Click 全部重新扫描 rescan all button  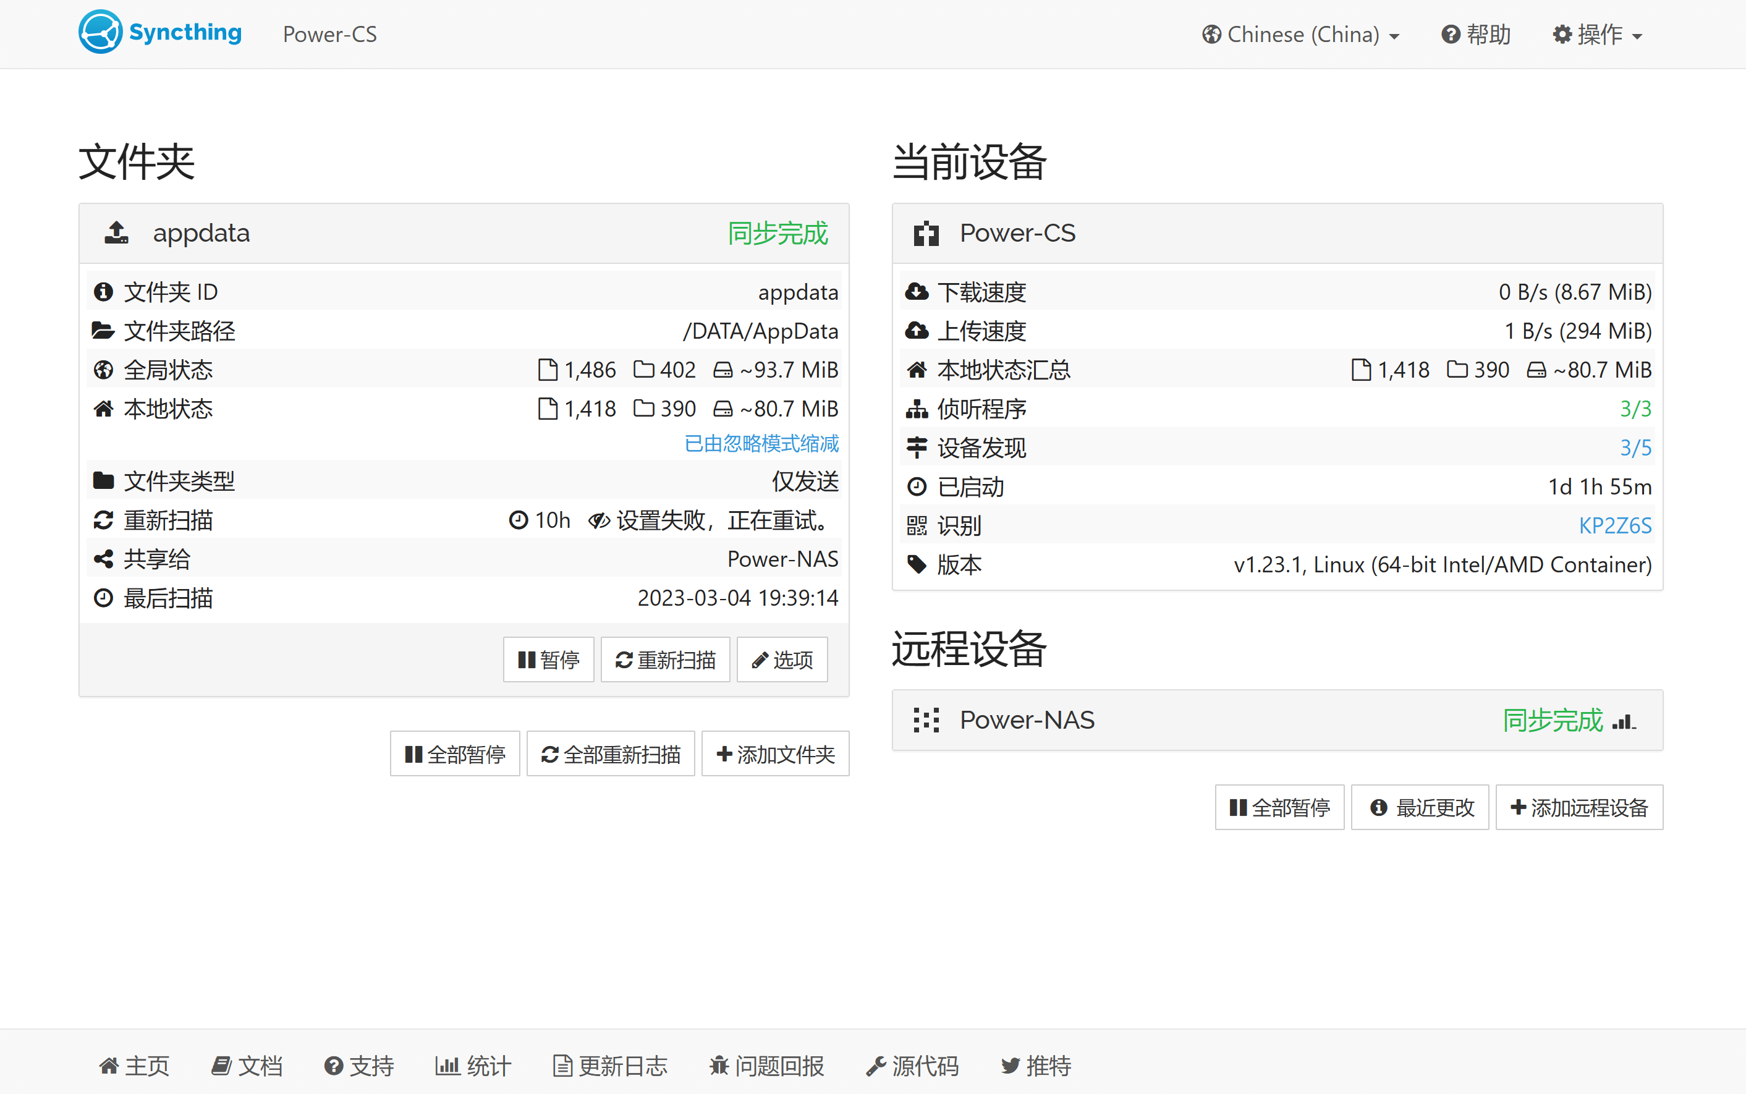coord(611,754)
